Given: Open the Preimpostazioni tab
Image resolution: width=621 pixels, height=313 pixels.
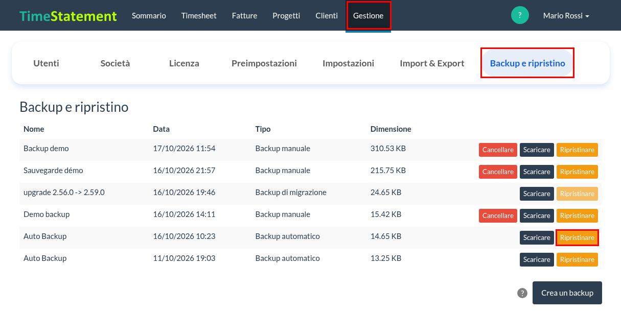Looking at the screenshot, I should click(x=264, y=63).
